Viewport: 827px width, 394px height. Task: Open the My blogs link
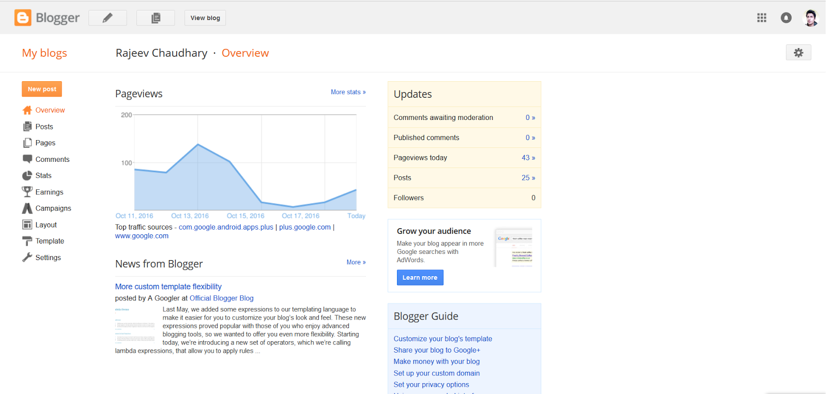pos(44,53)
